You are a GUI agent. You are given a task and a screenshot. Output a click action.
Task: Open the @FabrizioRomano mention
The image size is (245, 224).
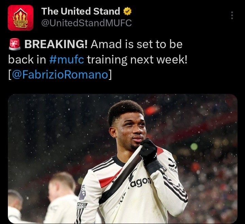pyautogui.click(x=60, y=75)
